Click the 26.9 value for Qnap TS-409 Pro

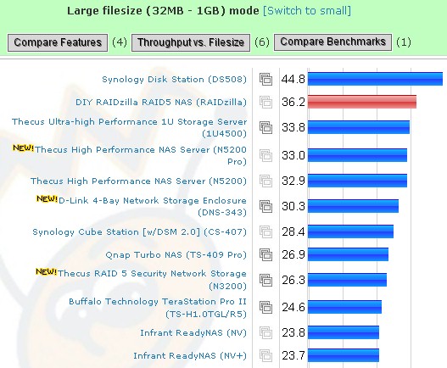(293, 254)
